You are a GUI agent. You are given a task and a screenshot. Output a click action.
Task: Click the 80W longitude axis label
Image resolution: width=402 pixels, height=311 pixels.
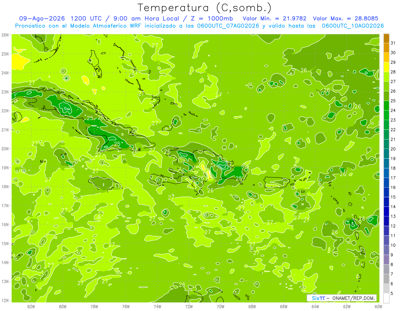[63, 306]
